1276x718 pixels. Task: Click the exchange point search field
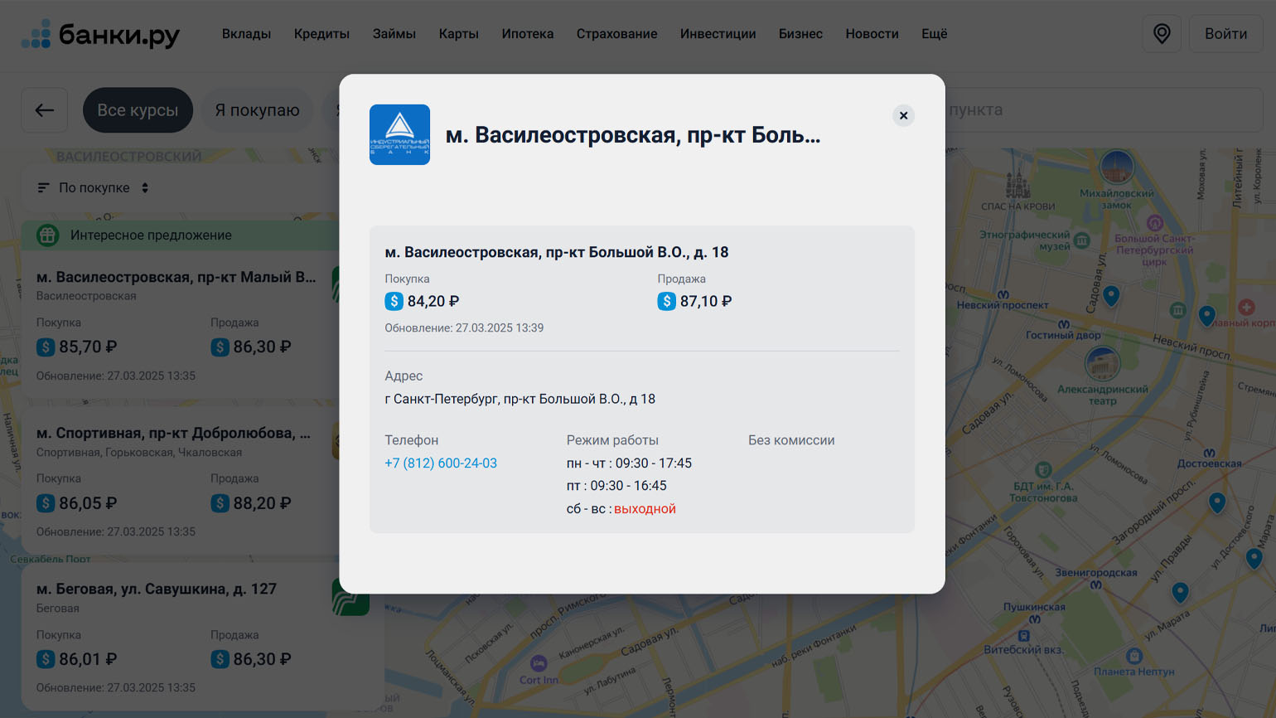[1102, 110]
